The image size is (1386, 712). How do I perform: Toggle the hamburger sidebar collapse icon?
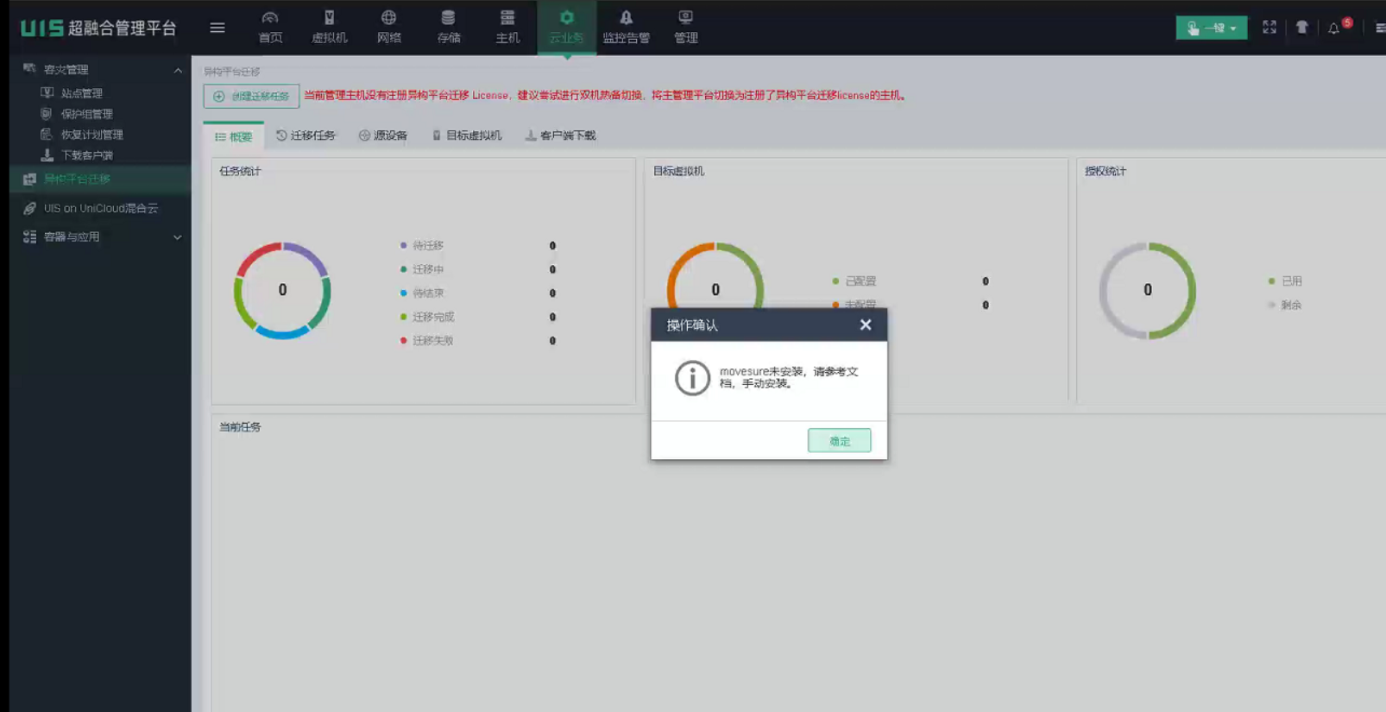tap(217, 28)
